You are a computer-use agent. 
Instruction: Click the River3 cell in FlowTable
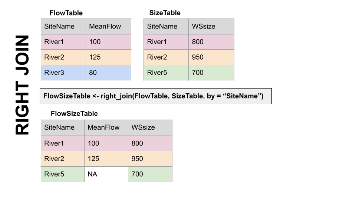click(x=63, y=73)
